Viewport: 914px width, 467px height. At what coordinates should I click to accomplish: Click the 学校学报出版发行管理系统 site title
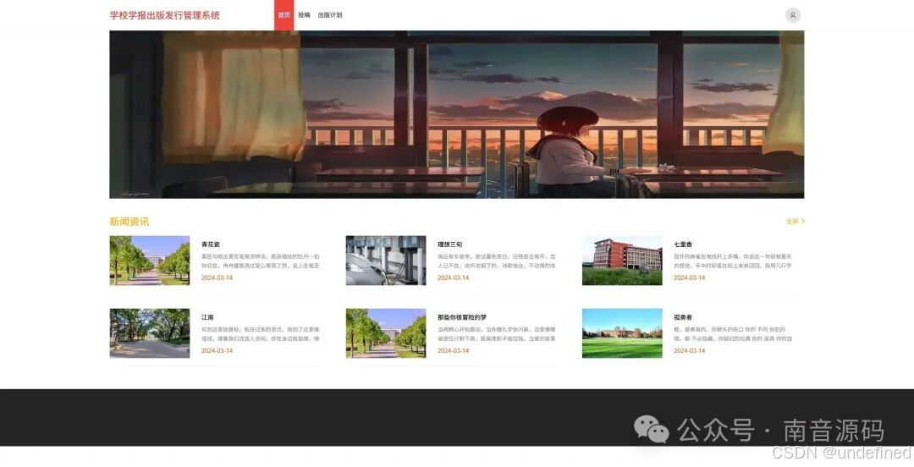click(165, 15)
